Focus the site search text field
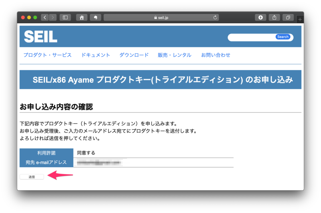The image size is (321, 213). click(252, 37)
